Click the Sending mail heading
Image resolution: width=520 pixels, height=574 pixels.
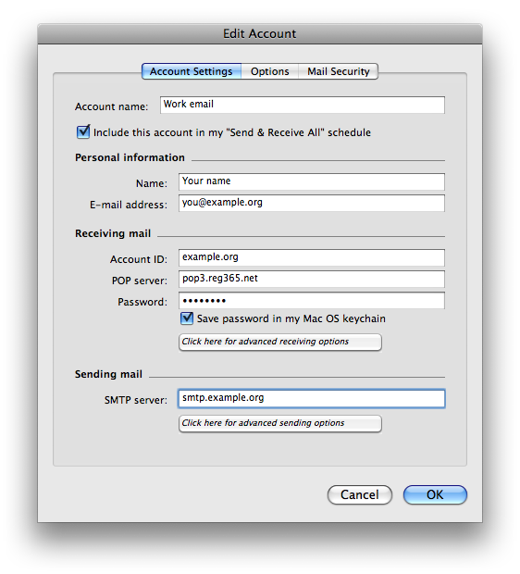tap(108, 374)
